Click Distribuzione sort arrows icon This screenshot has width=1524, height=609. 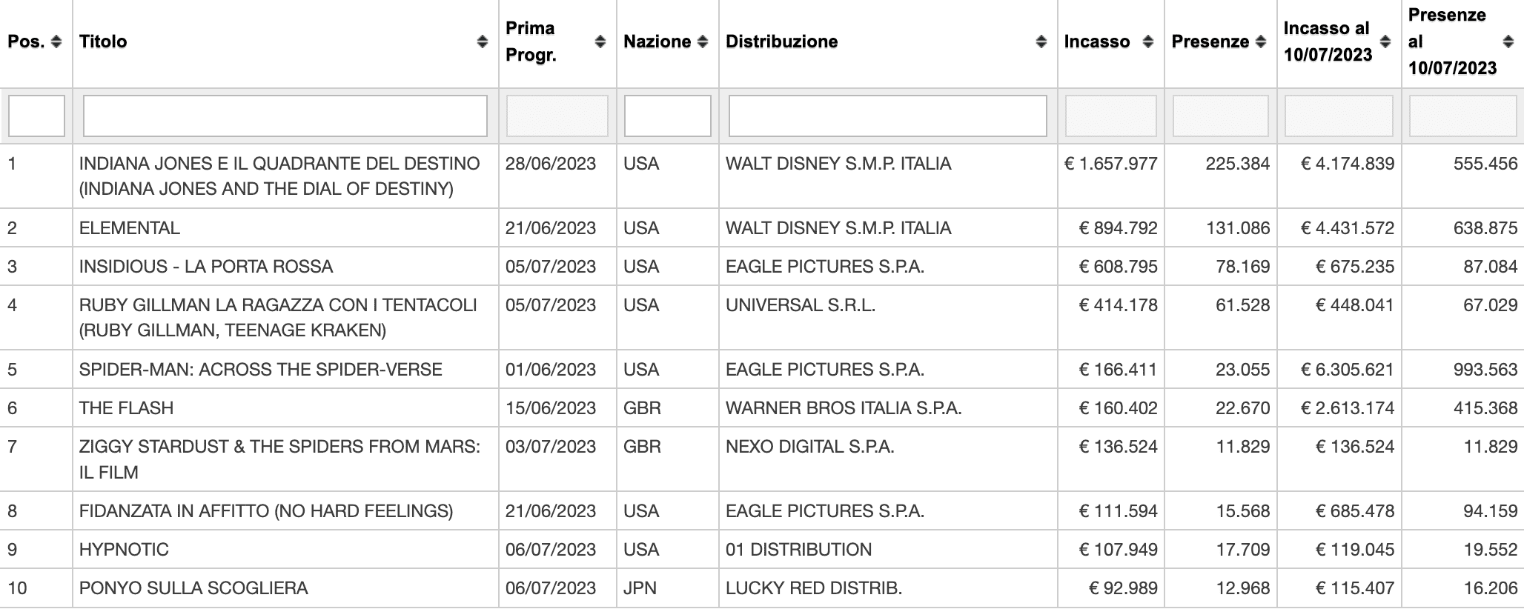[x=1041, y=42]
